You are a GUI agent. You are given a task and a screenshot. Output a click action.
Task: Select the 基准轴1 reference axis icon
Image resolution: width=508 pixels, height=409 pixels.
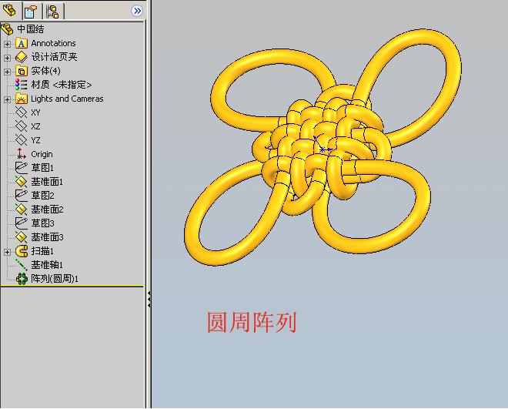click(x=22, y=265)
